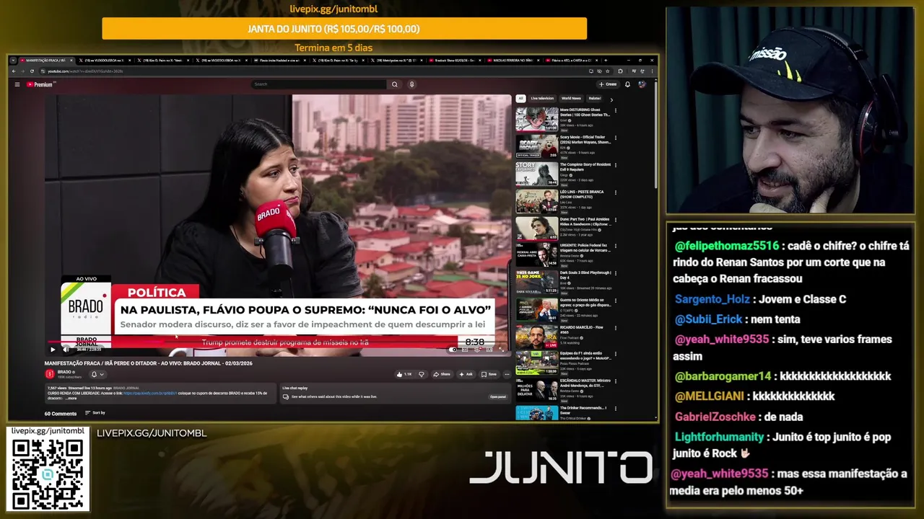Open the more actions ellipsis beside Save
Screen dimensions: 924x519
coord(507,374)
